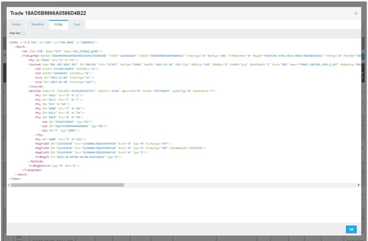Select the FIXML tab
Screen dimensions: 368x241
[58, 24]
